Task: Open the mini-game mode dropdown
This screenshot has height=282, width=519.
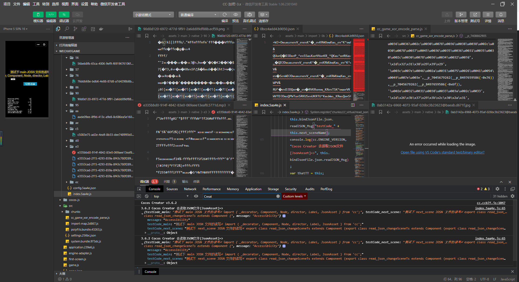Action: [x=153, y=15]
